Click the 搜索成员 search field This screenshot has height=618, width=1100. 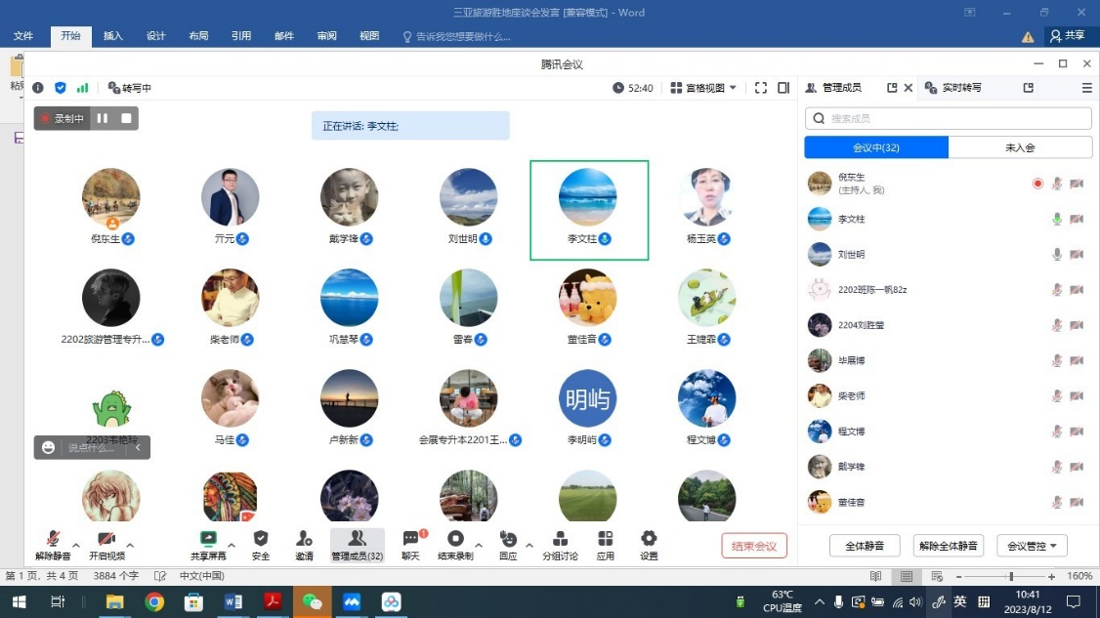948,118
